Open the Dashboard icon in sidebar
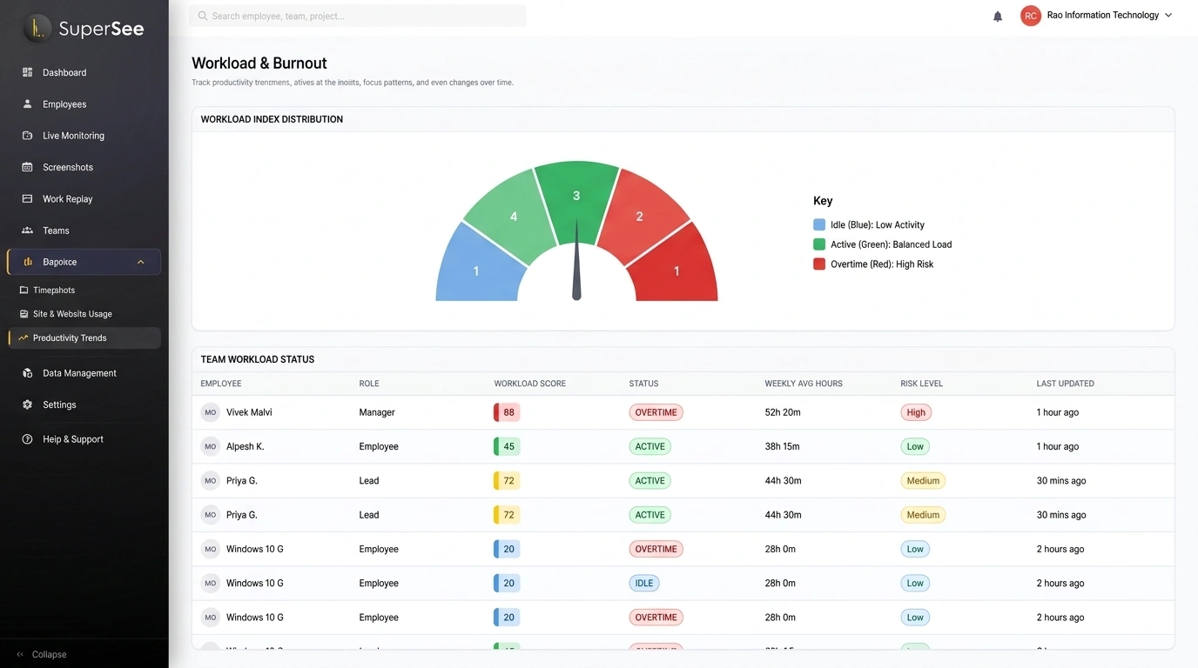 pos(27,72)
